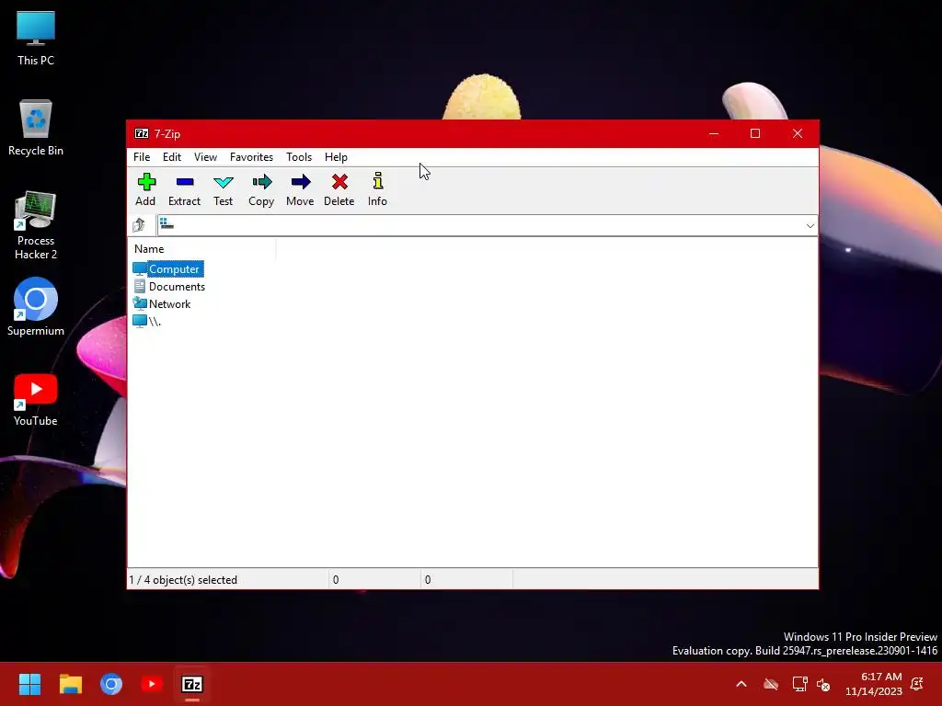This screenshot has height=706, width=942.
Task: Click the Add toolbar icon
Action: (146, 189)
